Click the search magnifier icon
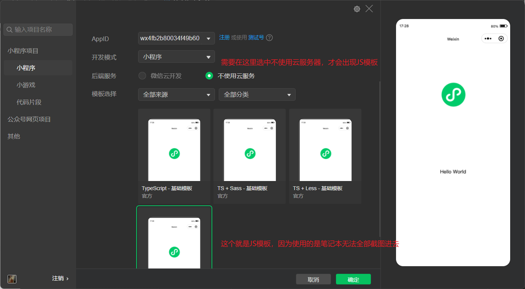 [10, 30]
